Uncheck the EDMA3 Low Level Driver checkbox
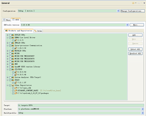Viewport: 146px width, 116px height. pyautogui.click(x=10, y=38)
